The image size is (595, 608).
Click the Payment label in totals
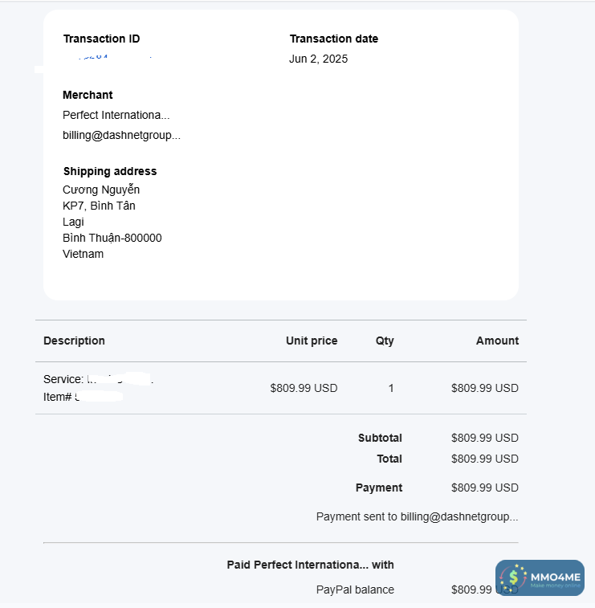[379, 488]
